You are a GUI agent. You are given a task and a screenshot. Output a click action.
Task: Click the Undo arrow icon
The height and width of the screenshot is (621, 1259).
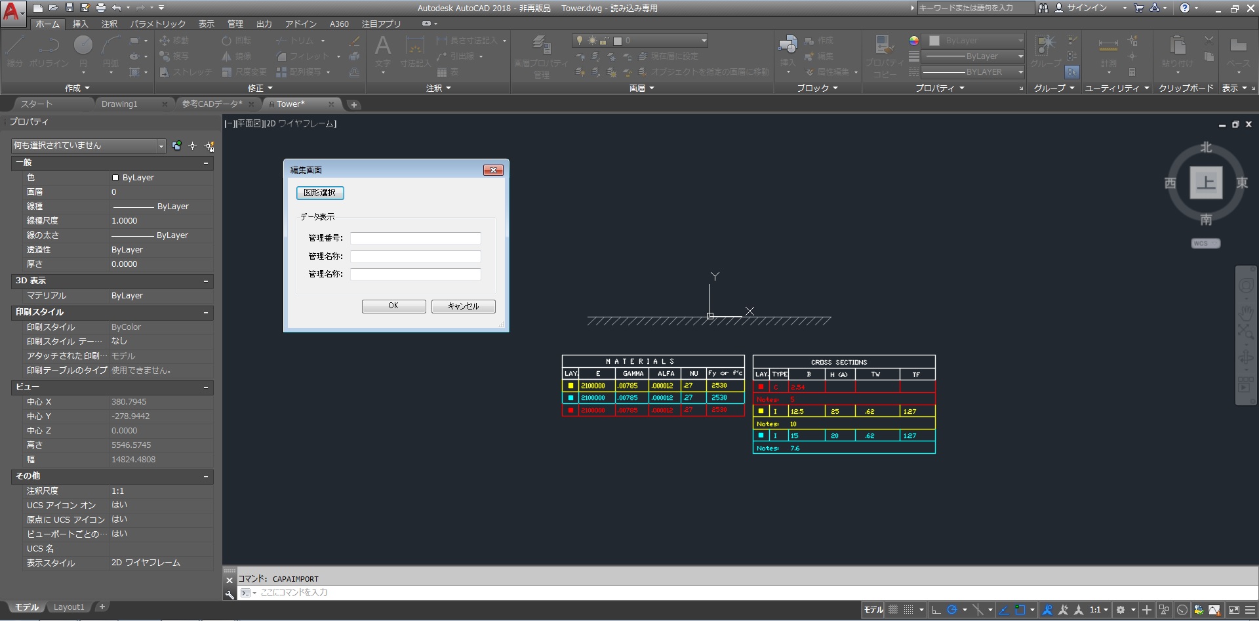(117, 8)
